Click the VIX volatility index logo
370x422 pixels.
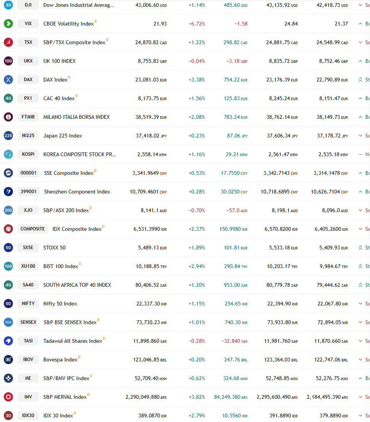point(8,24)
